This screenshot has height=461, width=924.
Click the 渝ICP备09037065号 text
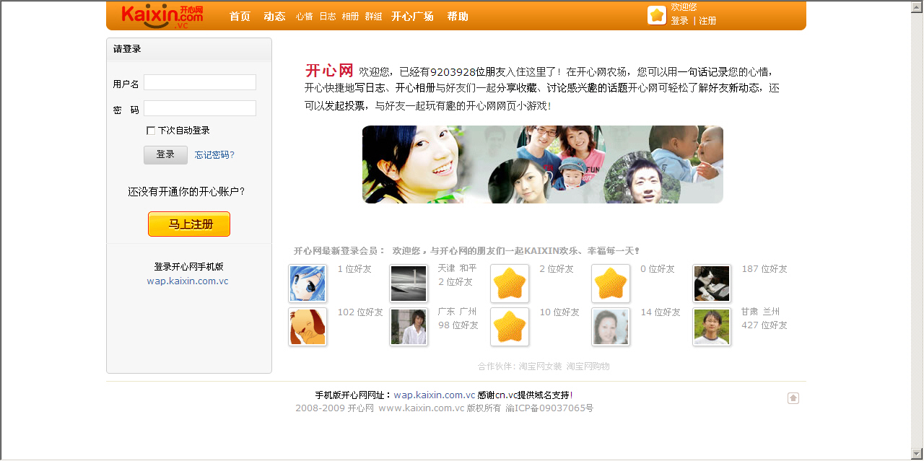click(549, 408)
